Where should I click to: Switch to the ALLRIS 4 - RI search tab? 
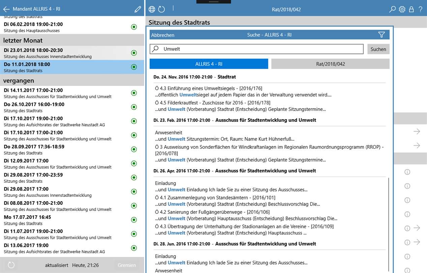pos(209,64)
